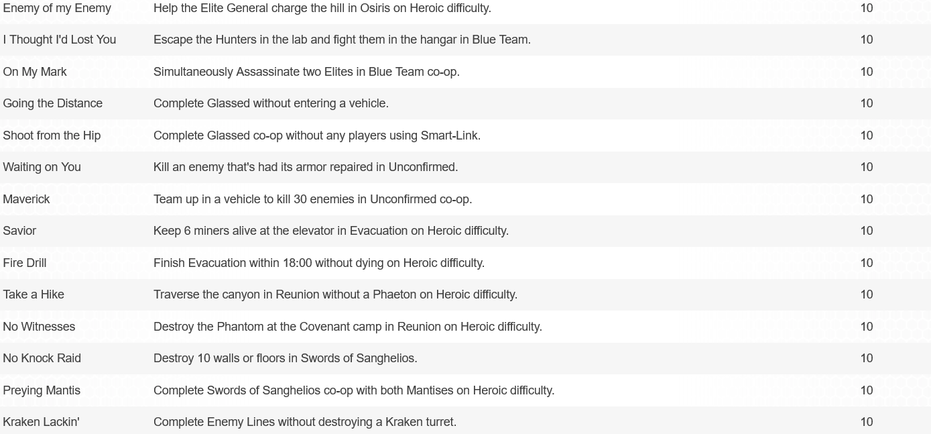Select the Preying Mantis achievement title
The image size is (931, 434).
coord(42,390)
